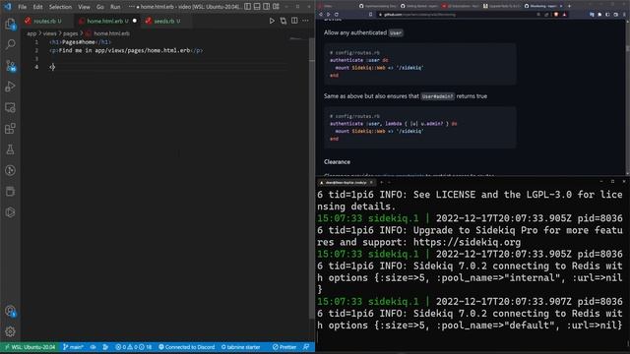The height and width of the screenshot is (354, 630).
Task: Click tabnine starter status item
Action: pos(240,347)
